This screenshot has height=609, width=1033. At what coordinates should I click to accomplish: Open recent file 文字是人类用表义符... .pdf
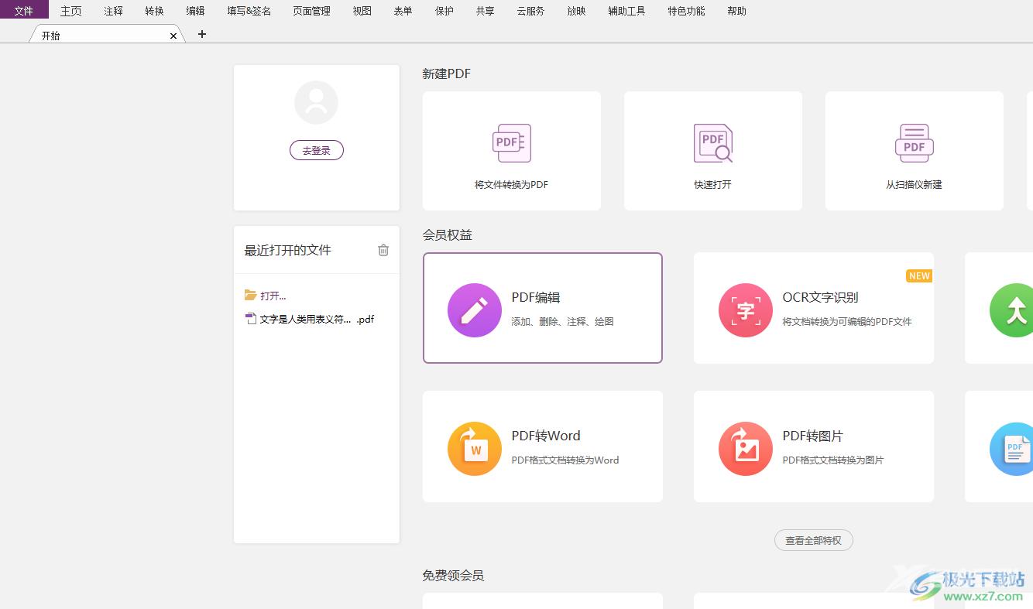(317, 319)
